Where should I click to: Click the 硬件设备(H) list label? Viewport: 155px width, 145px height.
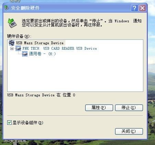tap(19, 36)
